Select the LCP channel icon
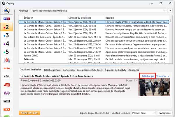 6,77
